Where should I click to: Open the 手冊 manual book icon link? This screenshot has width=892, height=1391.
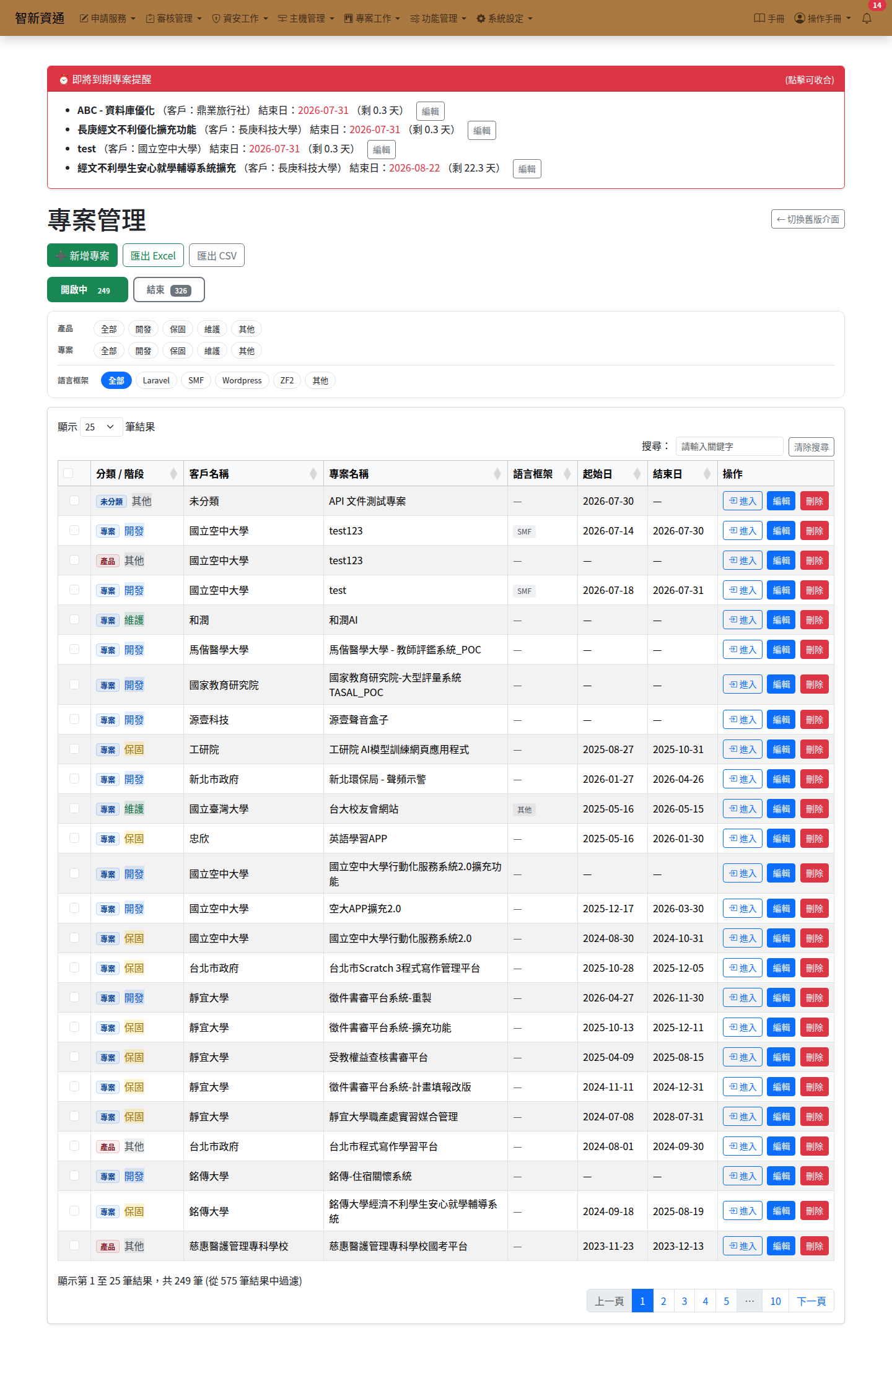tap(769, 18)
